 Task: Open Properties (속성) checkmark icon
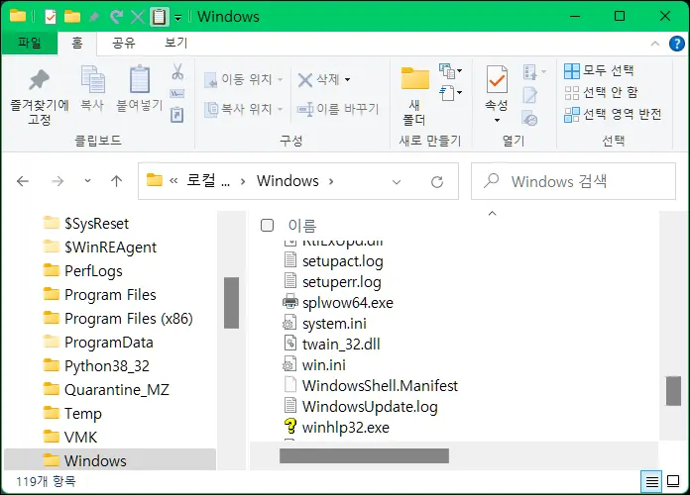click(x=497, y=79)
